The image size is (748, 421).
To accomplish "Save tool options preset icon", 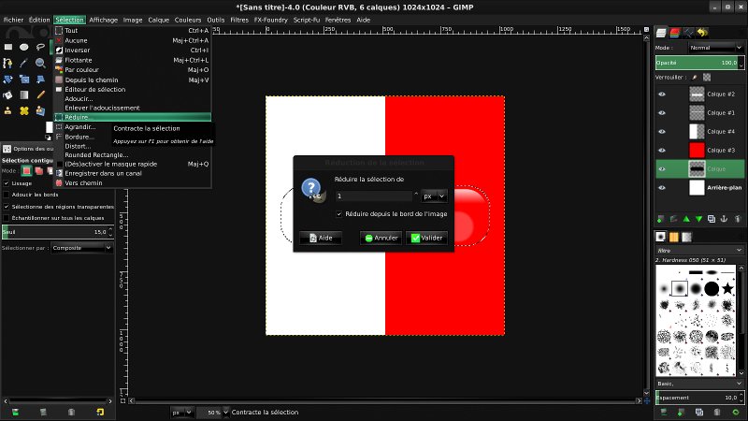I will tap(15, 412).
